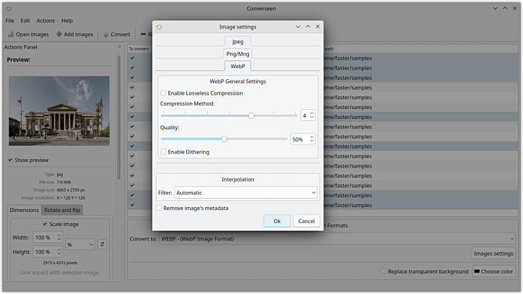
Task: Toggle the Enable Dithering checkbox
Action: coord(163,152)
